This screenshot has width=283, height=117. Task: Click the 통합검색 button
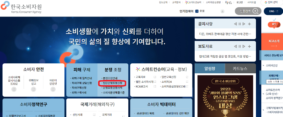(248, 11)
